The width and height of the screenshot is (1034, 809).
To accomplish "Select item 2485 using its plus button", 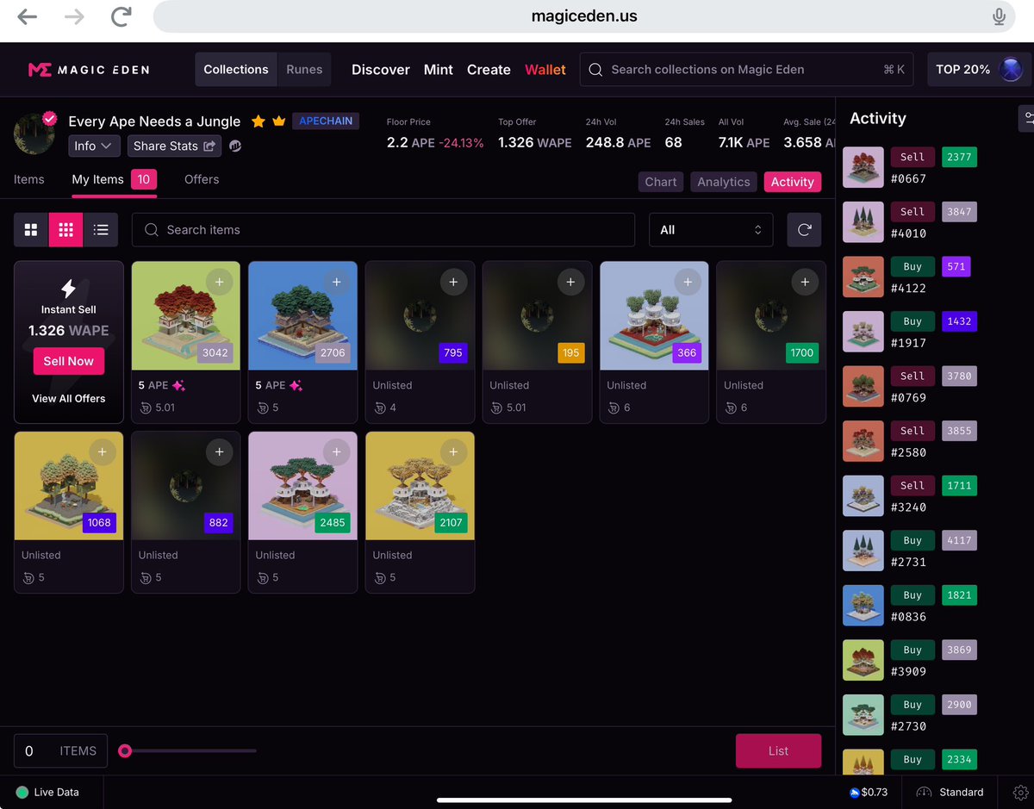I will (x=336, y=452).
